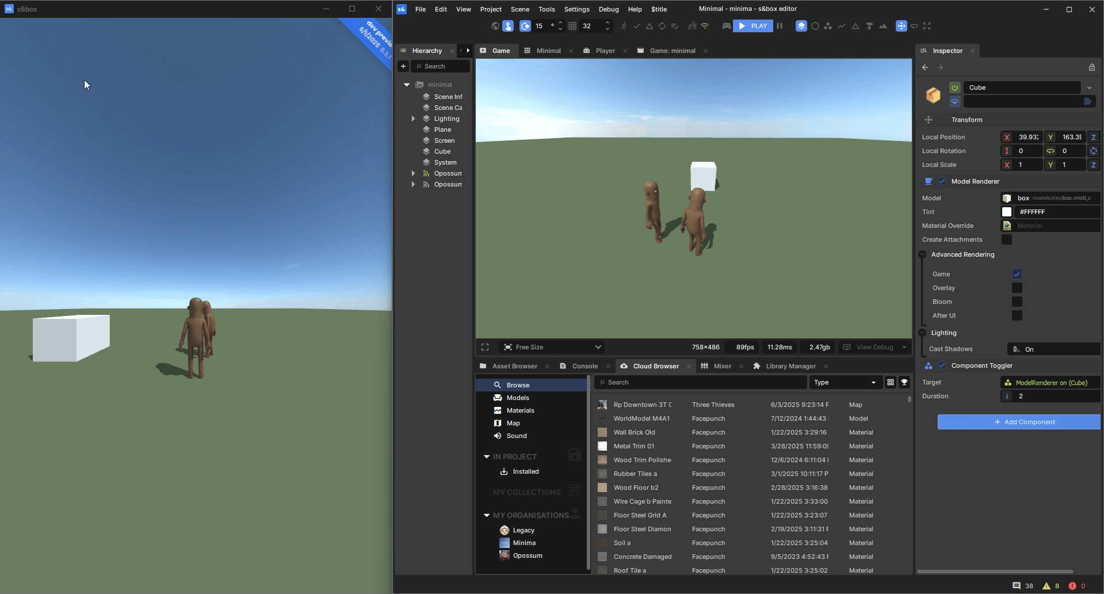Toggle the Model Renderer enabled checkbox
The height and width of the screenshot is (594, 1104).
tap(942, 181)
